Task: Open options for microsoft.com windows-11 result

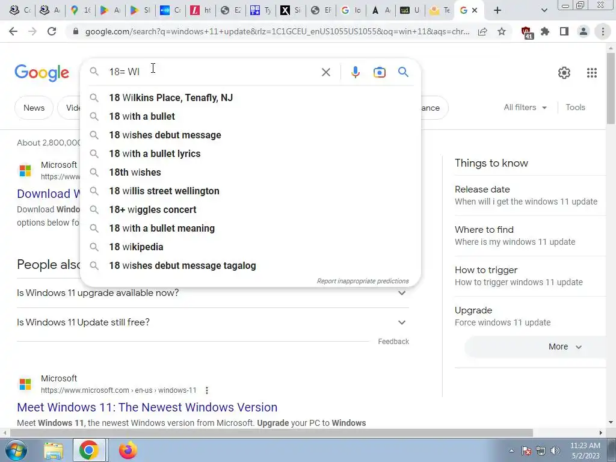Action: pyautogui.click(x=207, y=390)
